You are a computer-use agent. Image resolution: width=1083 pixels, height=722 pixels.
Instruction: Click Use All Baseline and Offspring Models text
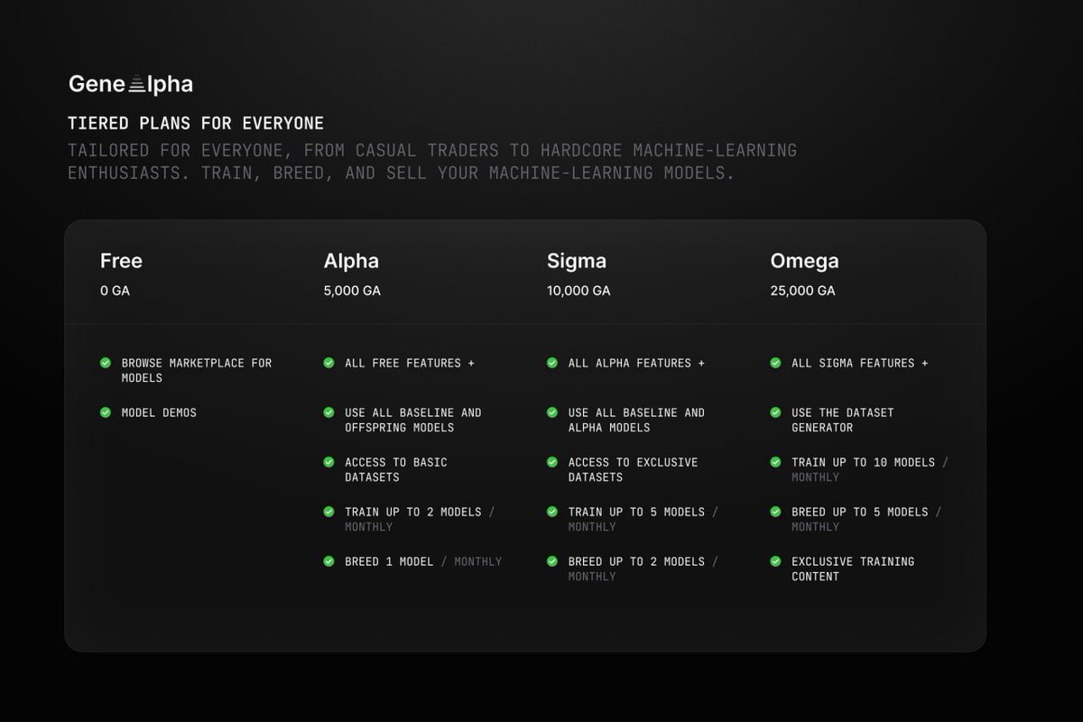coord(413,420)
